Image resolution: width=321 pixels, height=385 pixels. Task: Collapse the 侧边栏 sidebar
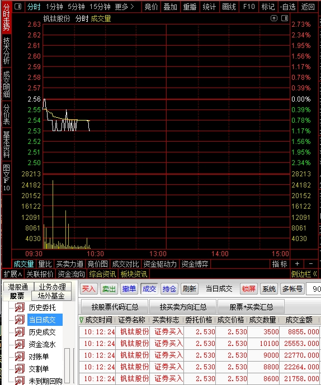pos(304,274)
